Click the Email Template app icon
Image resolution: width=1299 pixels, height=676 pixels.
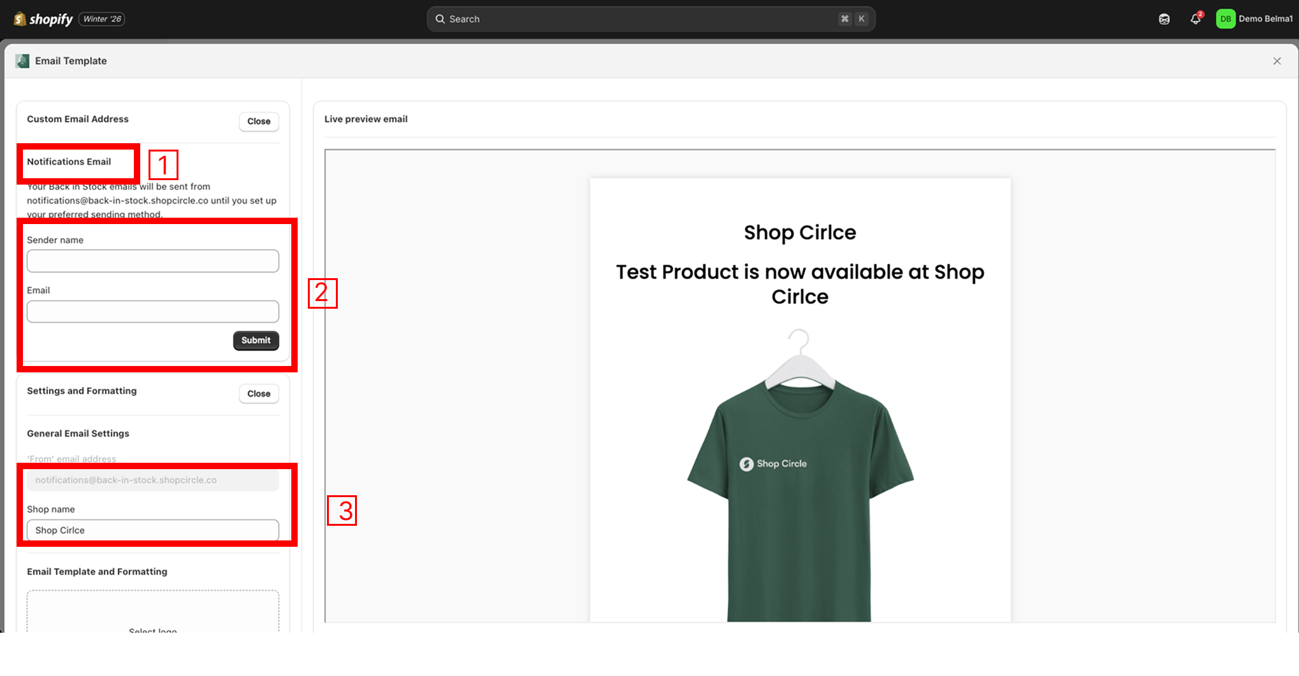(22, 61)
